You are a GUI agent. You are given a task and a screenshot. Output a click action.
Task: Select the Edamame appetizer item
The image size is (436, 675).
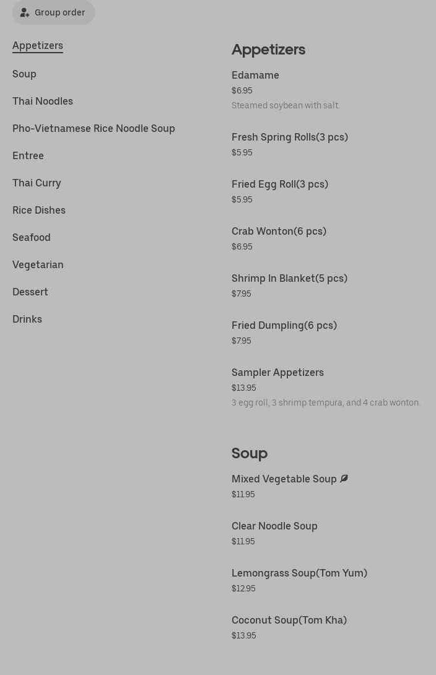[x=255, y=76]
